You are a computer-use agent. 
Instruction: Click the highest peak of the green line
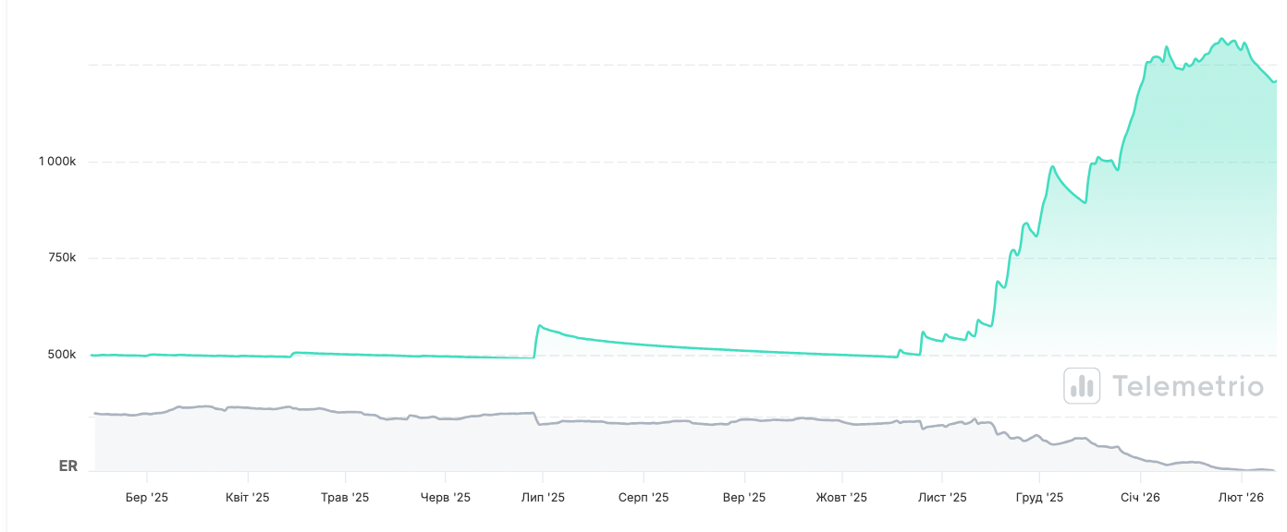pos(1222,39)
